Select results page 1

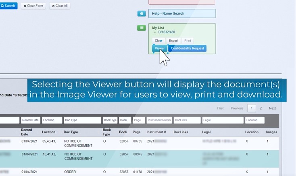(252, 108)
